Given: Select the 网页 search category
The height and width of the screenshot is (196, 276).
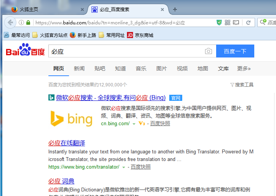Looking at the screenshot, I should click(x=59, y=69).
